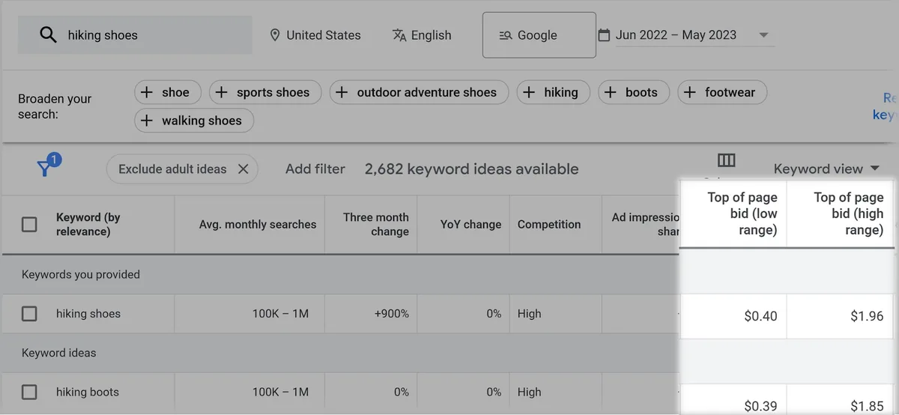Viewport: 899px width, 415px height.
Task: Click the calendar icon by date range
Action: [x=605, y=35]
